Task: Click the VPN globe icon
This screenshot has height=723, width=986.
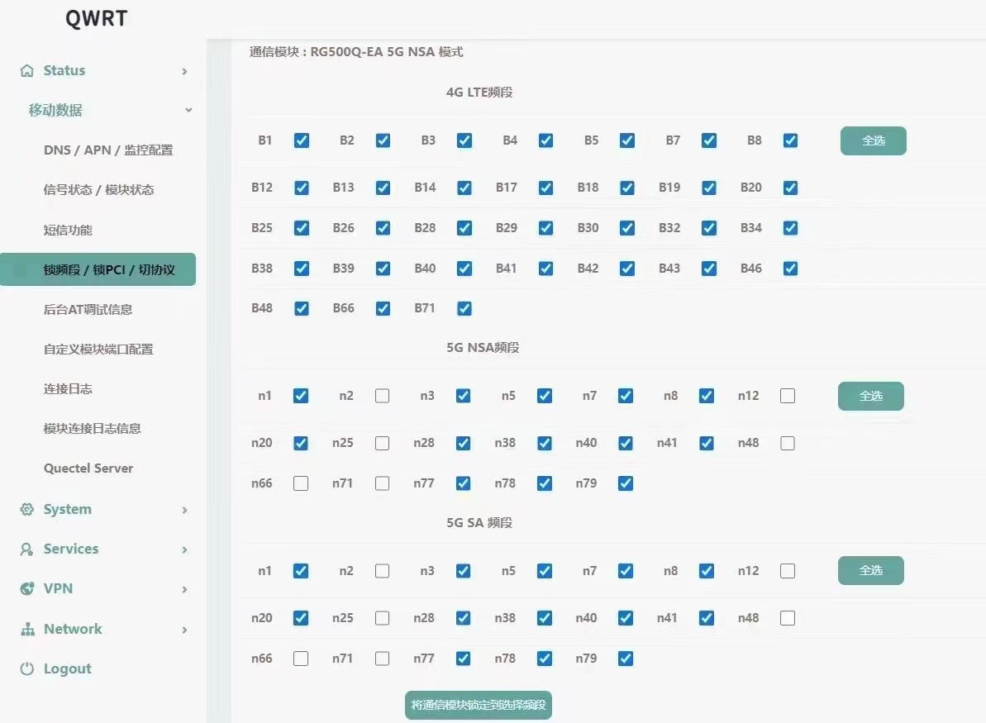Action: [27, 589]
